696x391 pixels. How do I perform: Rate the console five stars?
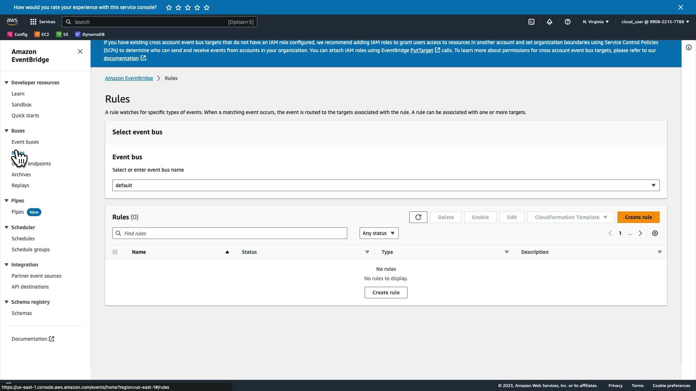point(207,7)
